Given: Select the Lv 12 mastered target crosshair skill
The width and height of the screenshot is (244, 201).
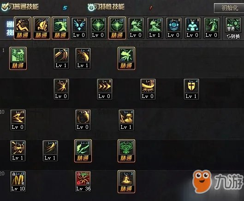Looking at the screenshot, I should coord(117,28).
